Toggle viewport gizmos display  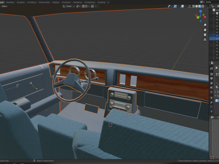click(175, 6)
